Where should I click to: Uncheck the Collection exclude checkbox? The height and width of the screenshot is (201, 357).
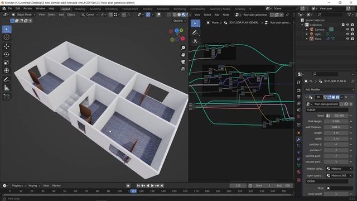click(343, 25)
